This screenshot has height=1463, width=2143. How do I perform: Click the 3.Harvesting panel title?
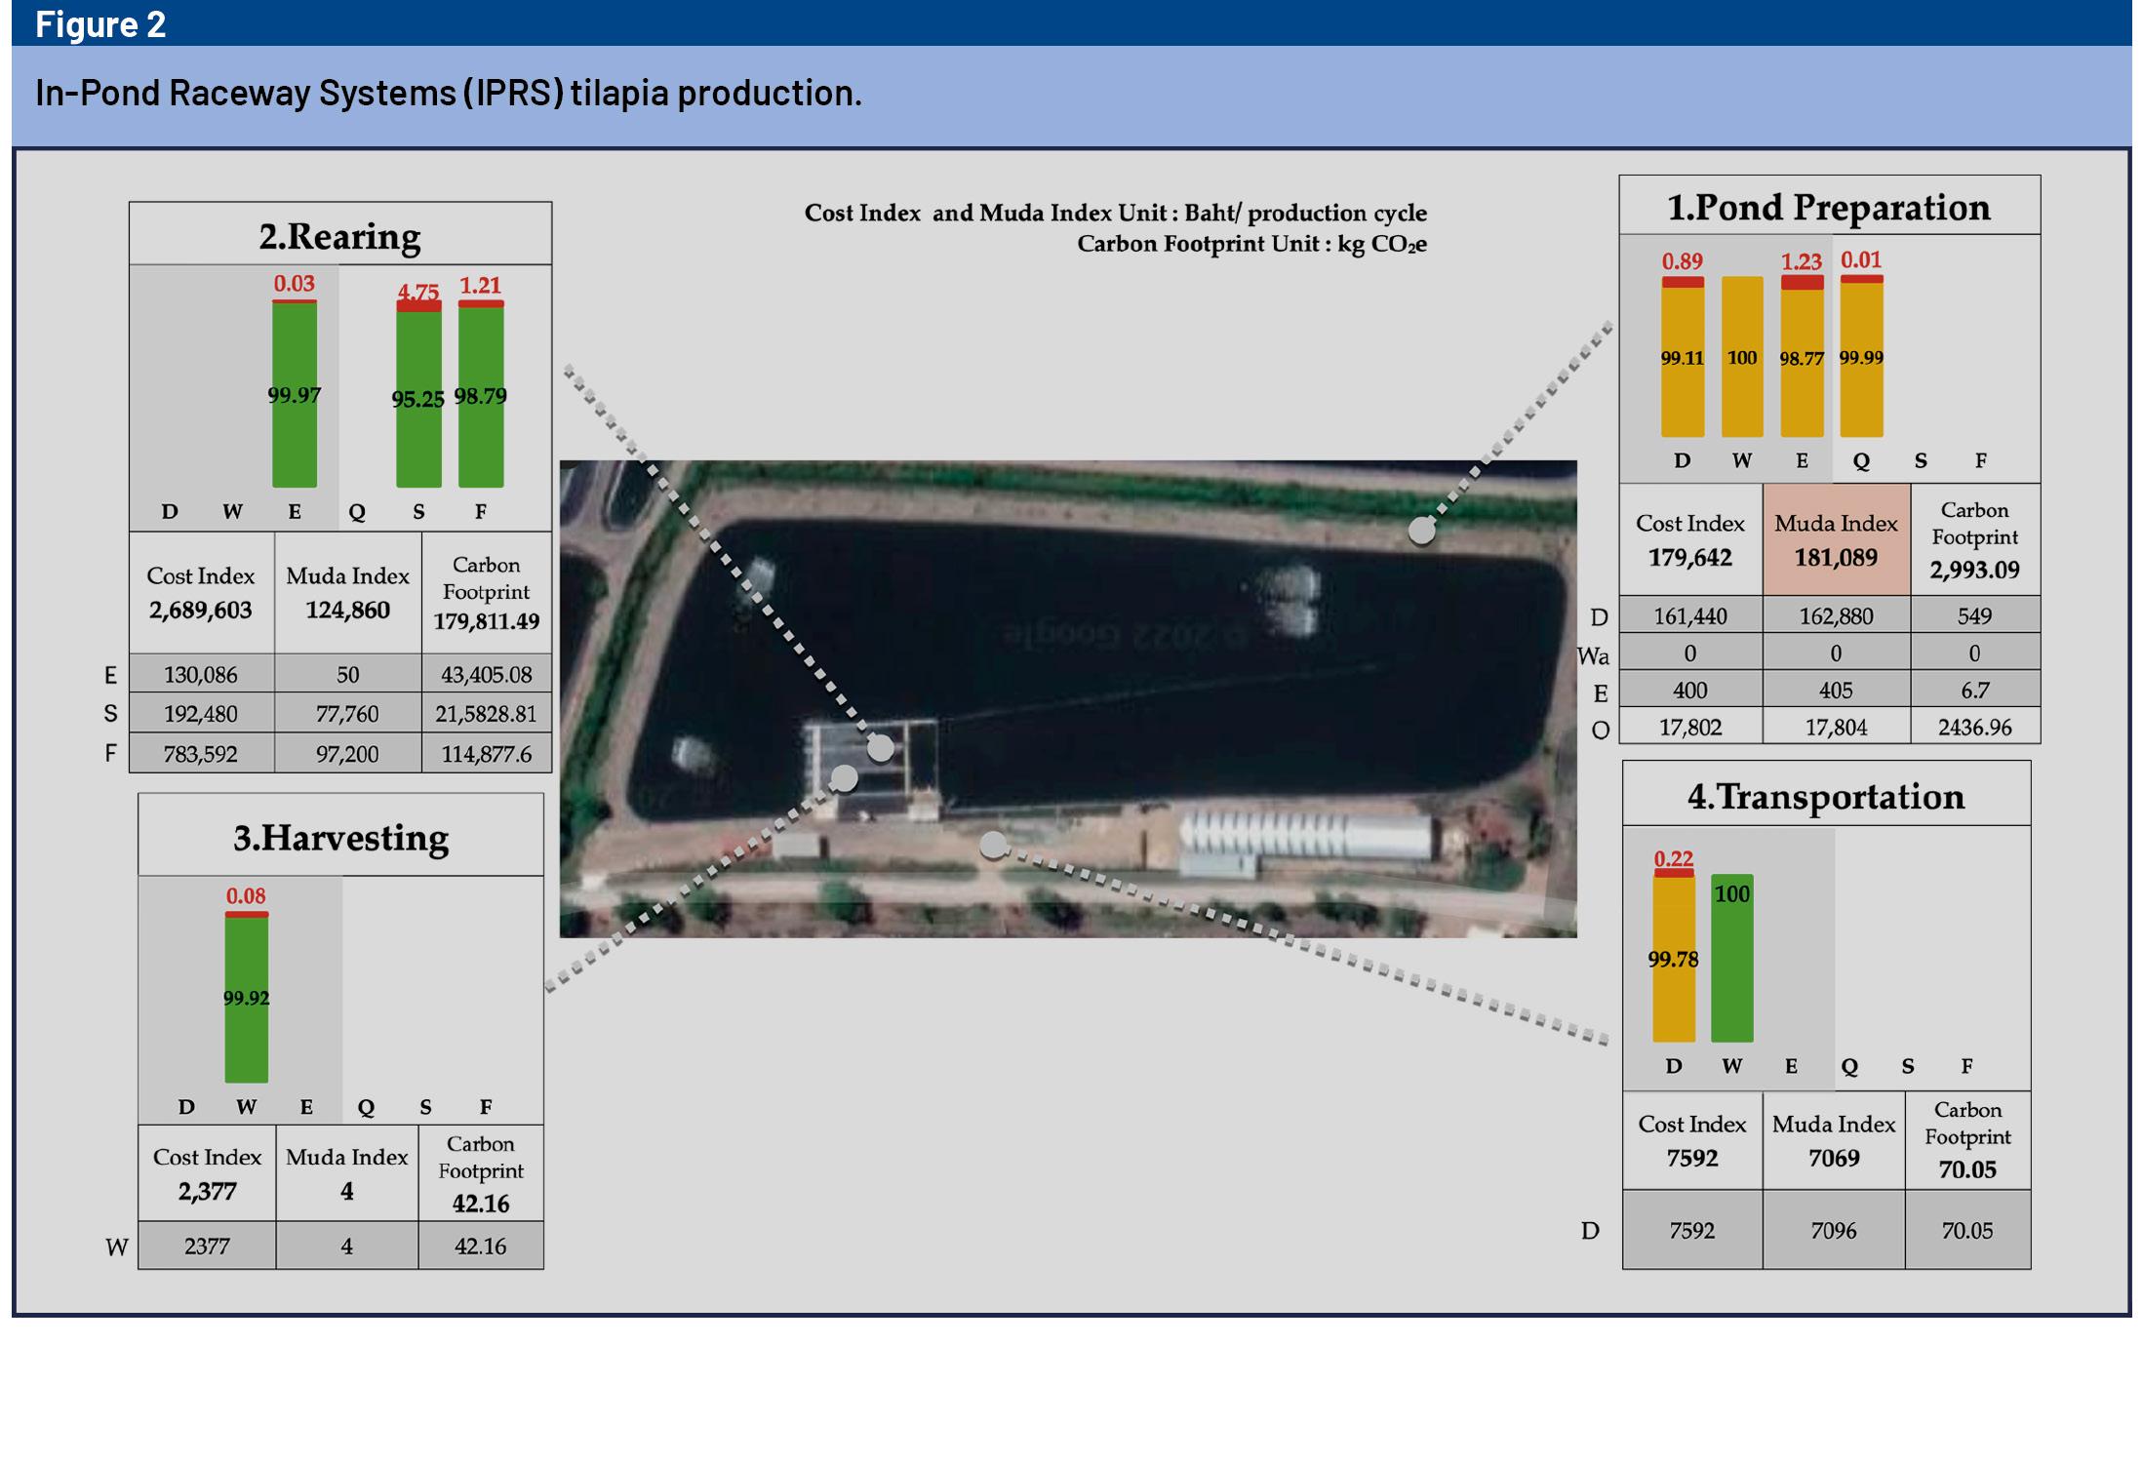340,838
